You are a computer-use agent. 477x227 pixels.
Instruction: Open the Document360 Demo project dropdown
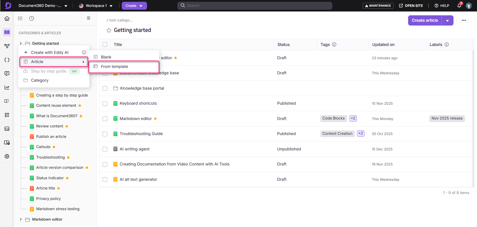click(x=43, y=6)
